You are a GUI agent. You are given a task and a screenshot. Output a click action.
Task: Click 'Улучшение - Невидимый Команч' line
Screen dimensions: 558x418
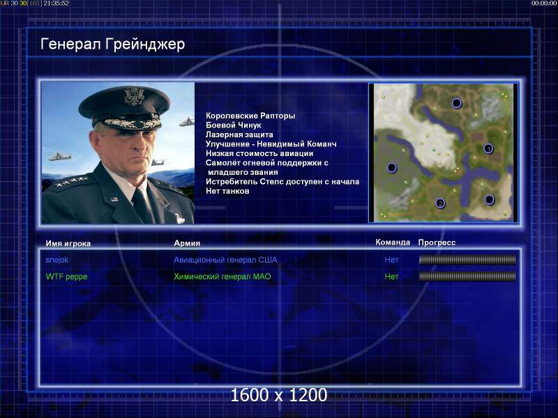[x=271, y=144]
